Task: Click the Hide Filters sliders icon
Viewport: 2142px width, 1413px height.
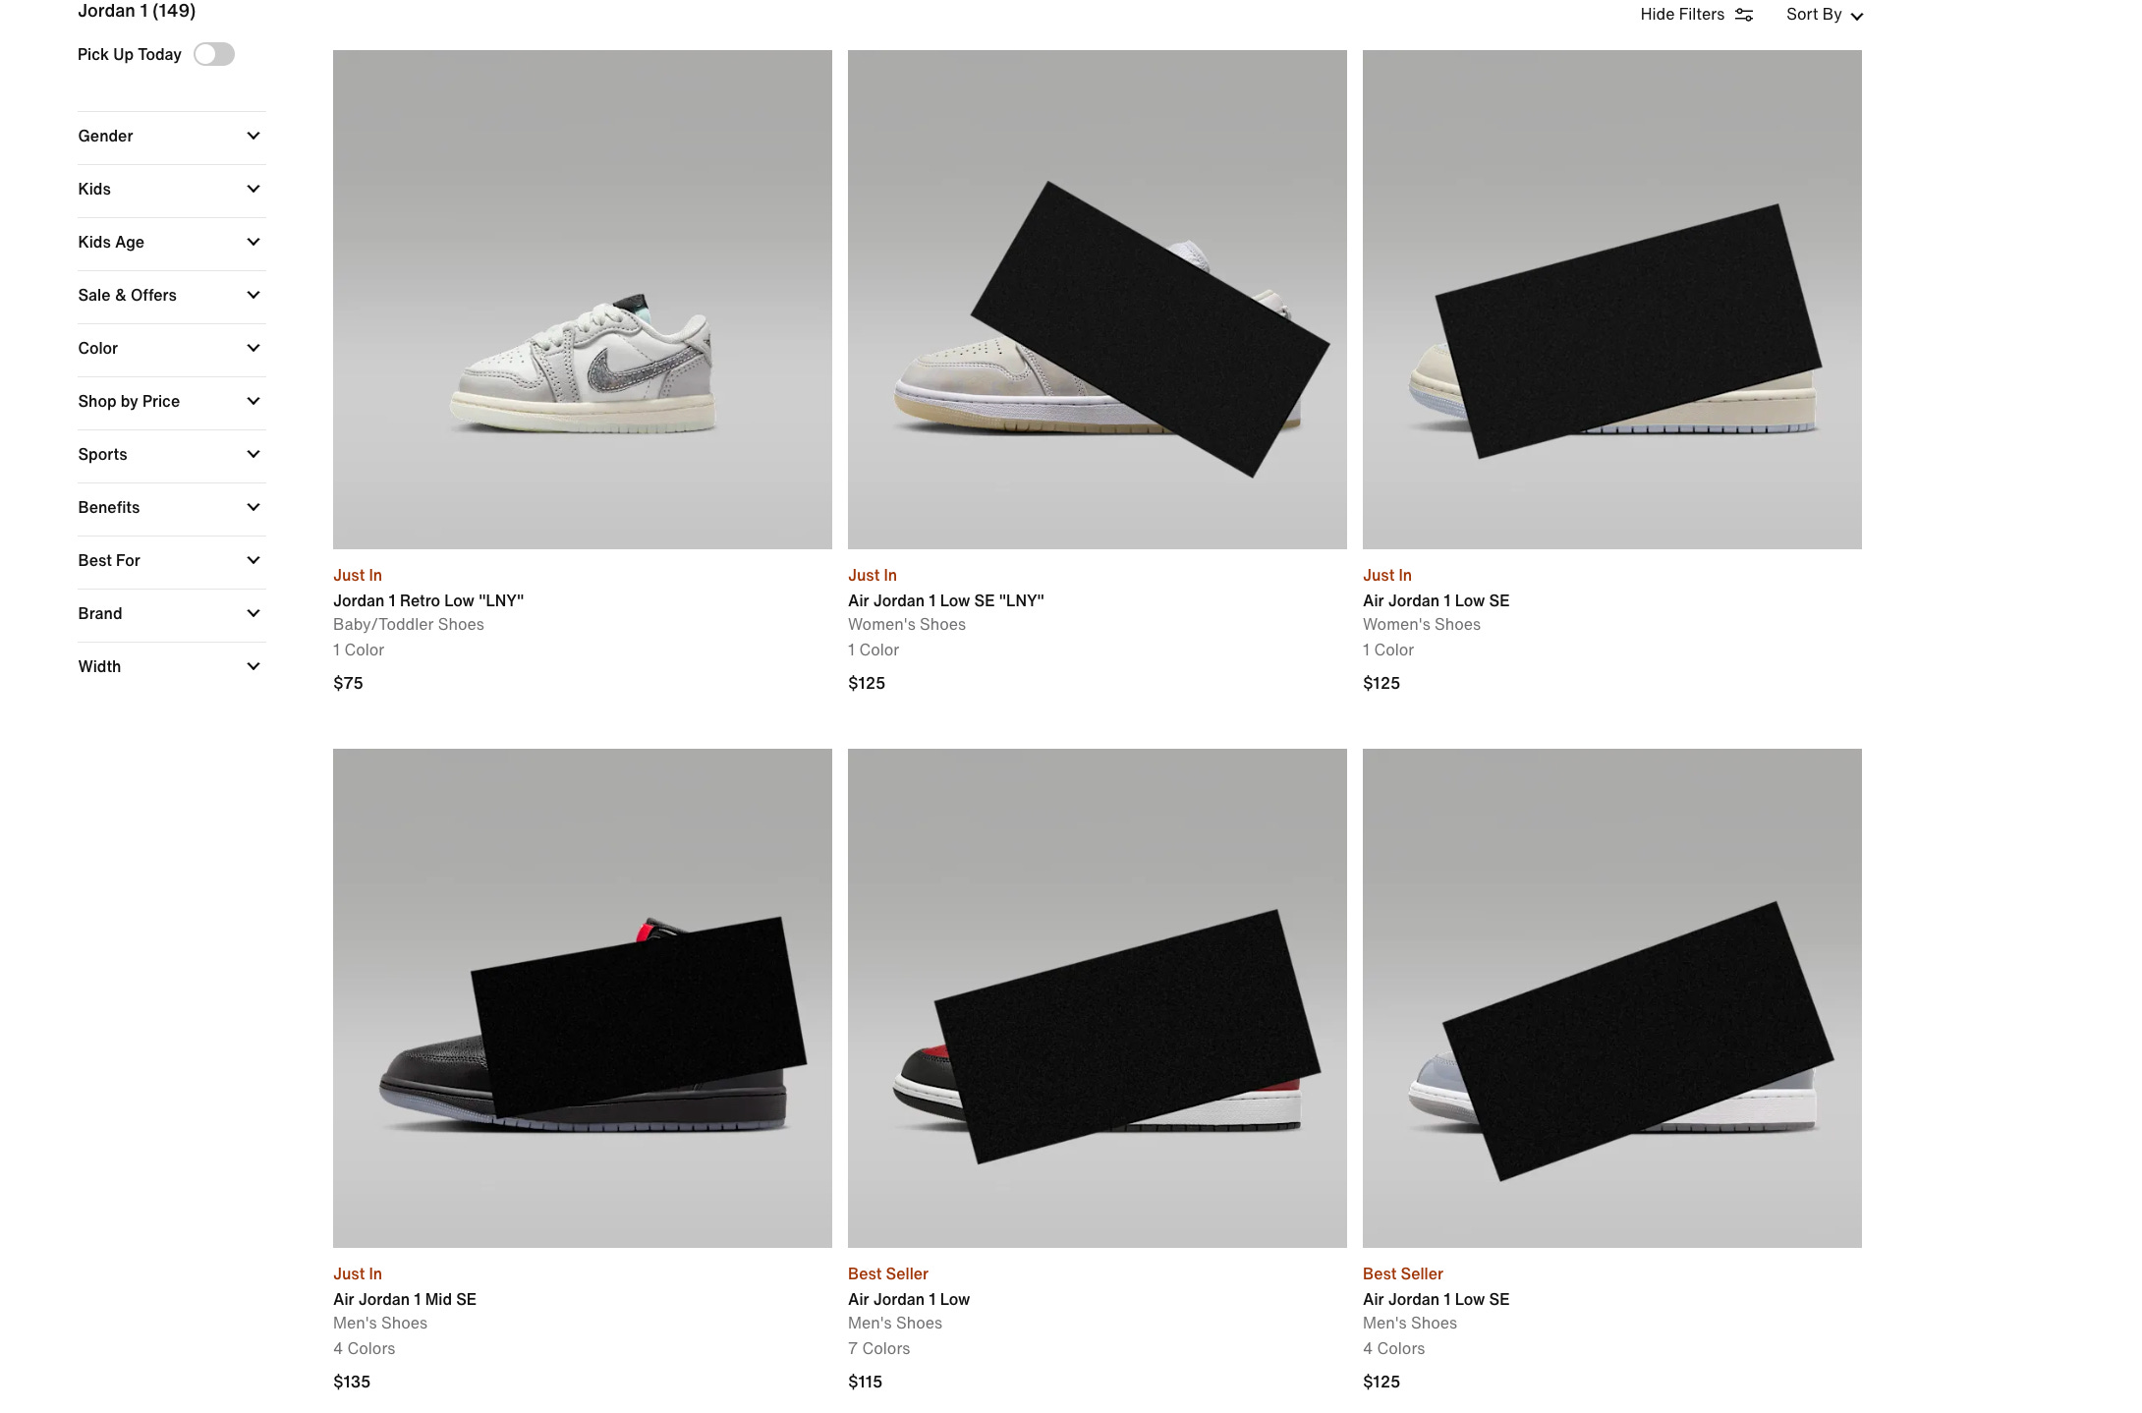Action: click(x=1744, y=15)
